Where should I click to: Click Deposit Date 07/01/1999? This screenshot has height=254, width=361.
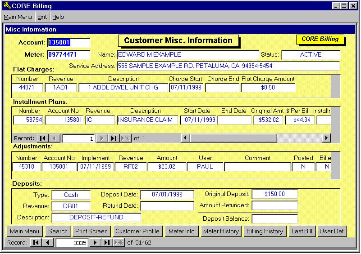(167, 195)
